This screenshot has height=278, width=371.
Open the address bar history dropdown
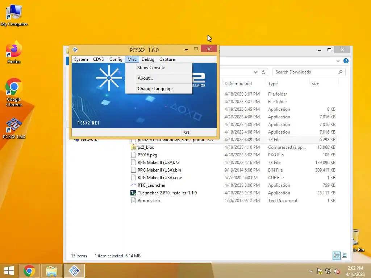point(255,72)
